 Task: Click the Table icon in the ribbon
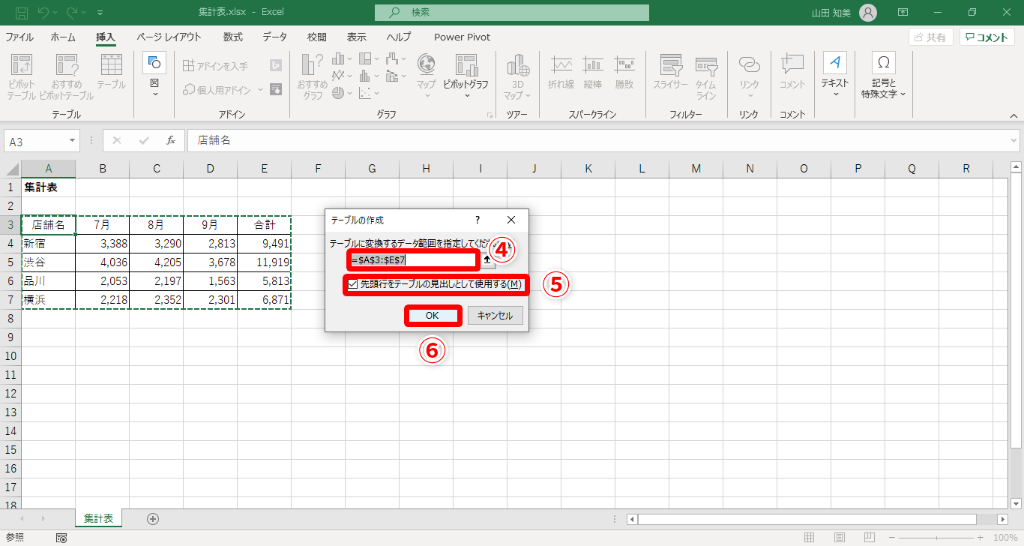[x=112, y=72]
